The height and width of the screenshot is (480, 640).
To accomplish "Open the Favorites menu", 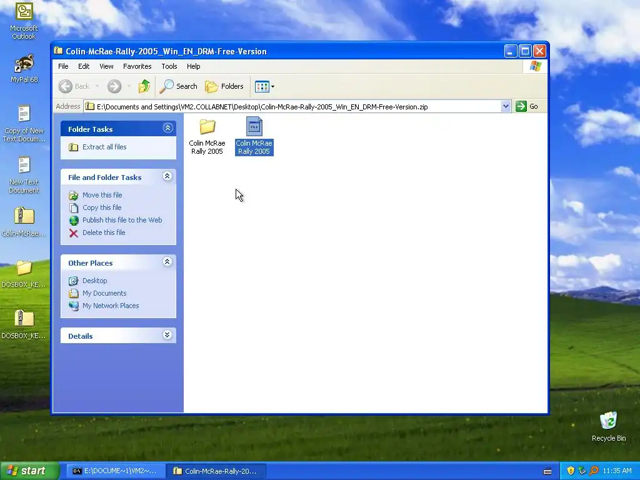I will click(137, 66).
